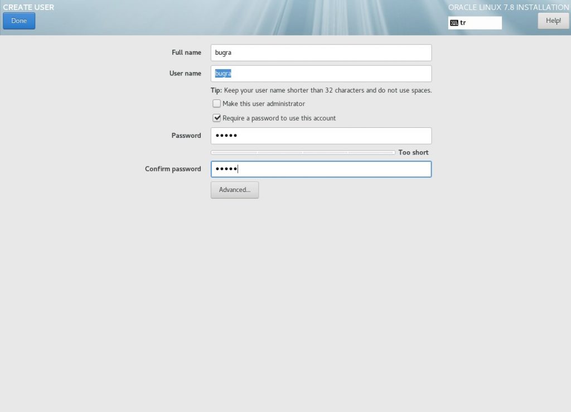Click the ORACLE LINUX 7.8 INSTALLATION title

pos(509,7)
